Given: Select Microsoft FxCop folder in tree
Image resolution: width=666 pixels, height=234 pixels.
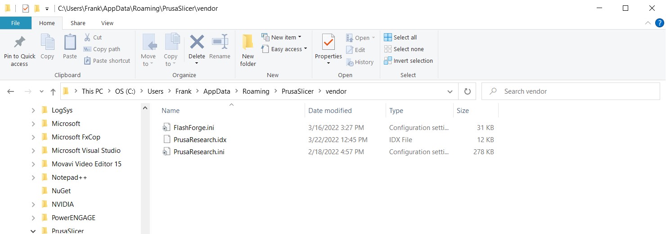Looking at the screenshot, I should pyautogui.click(x=76, y=137).
